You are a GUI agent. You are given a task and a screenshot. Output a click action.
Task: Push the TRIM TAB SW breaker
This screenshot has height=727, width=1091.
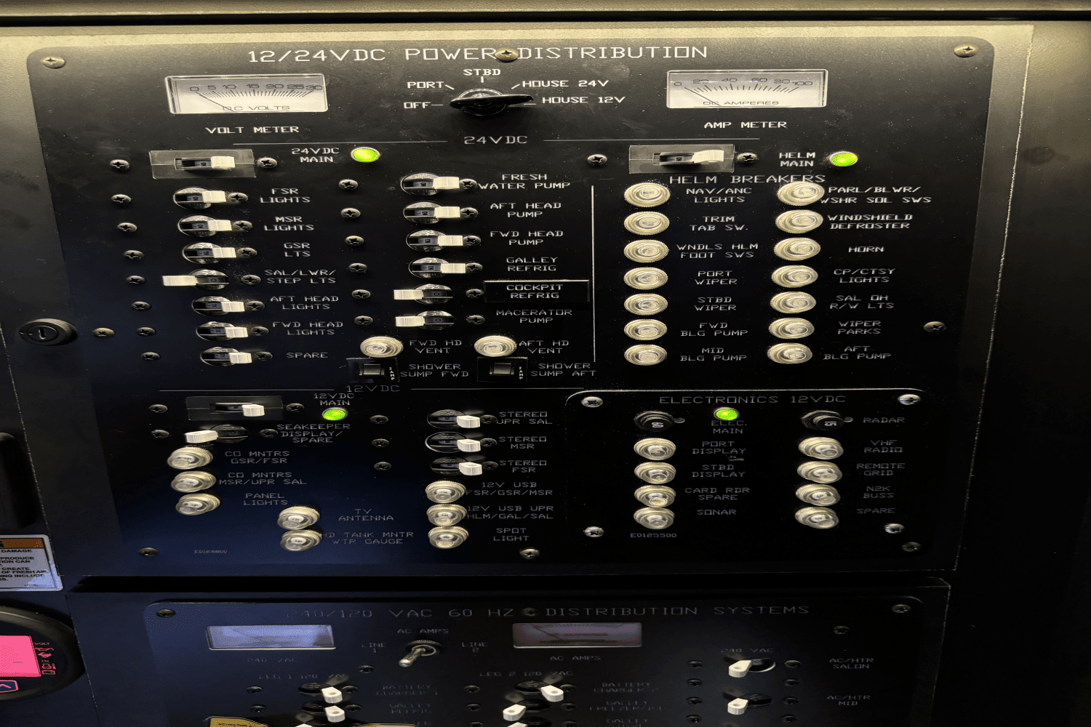[647, 222]
